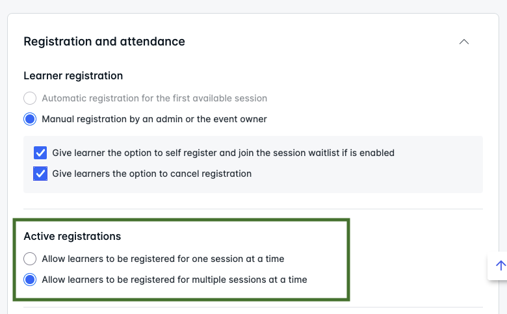Click the "registered for one session at a time" label

click(162, 259)
